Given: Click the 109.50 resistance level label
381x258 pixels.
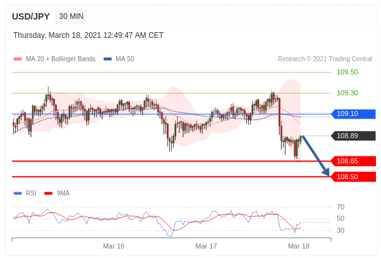Looking at the screenshot, I should coord(348,72).
